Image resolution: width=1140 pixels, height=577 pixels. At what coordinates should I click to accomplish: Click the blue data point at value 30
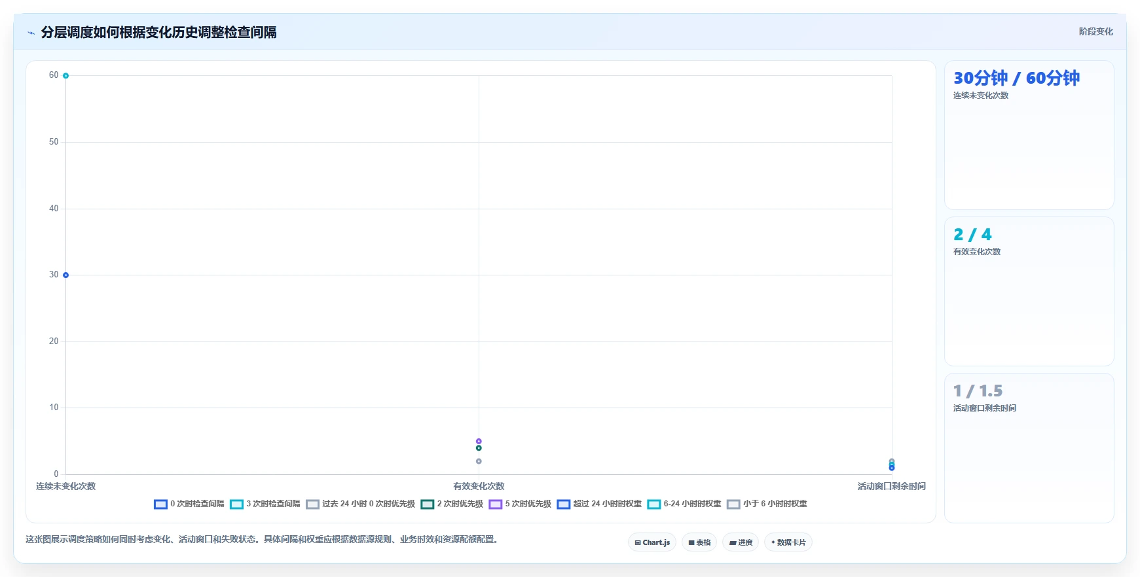click(x=65, y=275)
